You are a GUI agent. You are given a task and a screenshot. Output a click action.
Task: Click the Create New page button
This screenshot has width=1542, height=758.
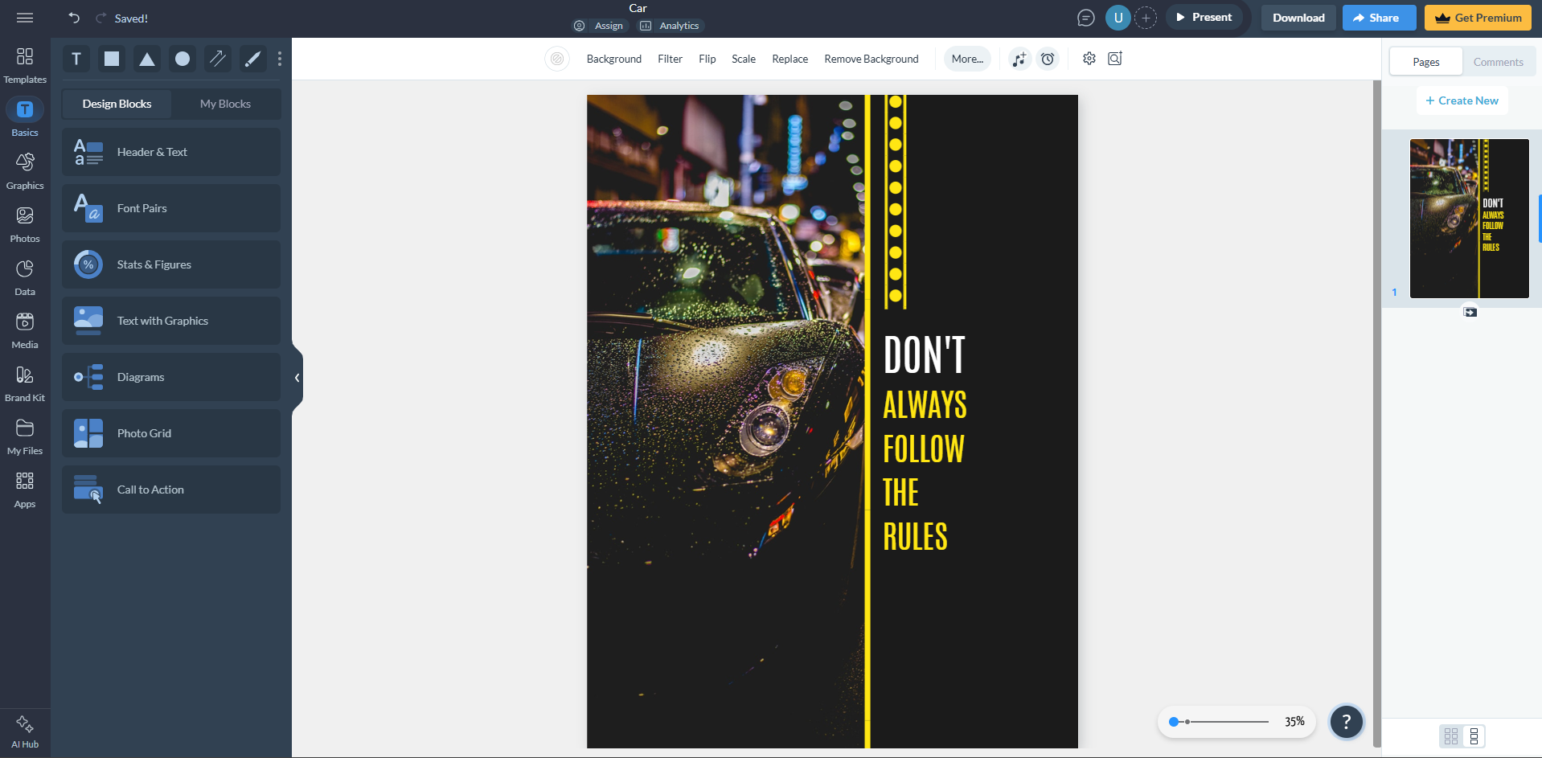[x=1462, y=100]
